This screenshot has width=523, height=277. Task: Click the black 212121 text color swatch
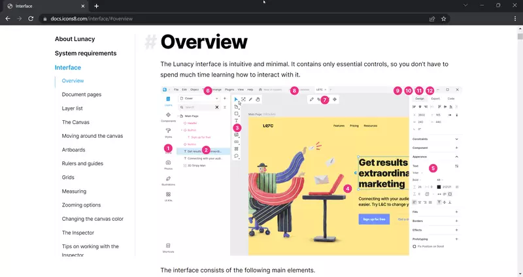pos(439,187)
